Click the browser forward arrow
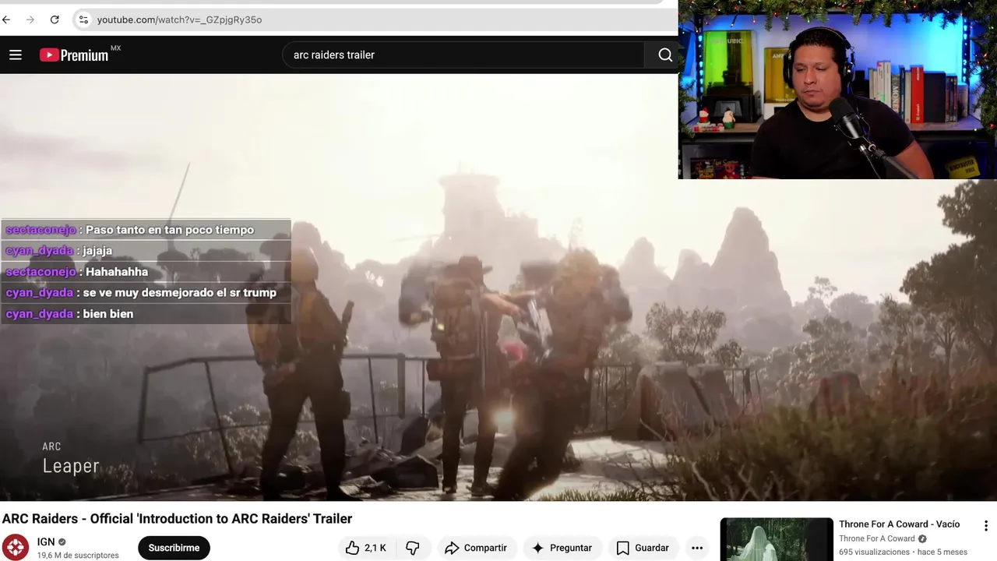This screenshot has height=561, width=997. pyautogui.click(x=30, y=19)
